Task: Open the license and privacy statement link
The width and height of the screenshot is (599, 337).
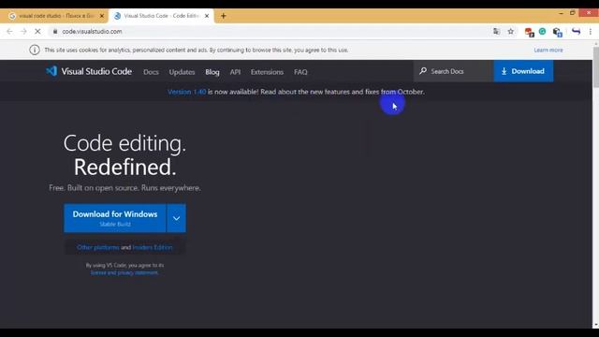Action: click(x=124, y=272)
